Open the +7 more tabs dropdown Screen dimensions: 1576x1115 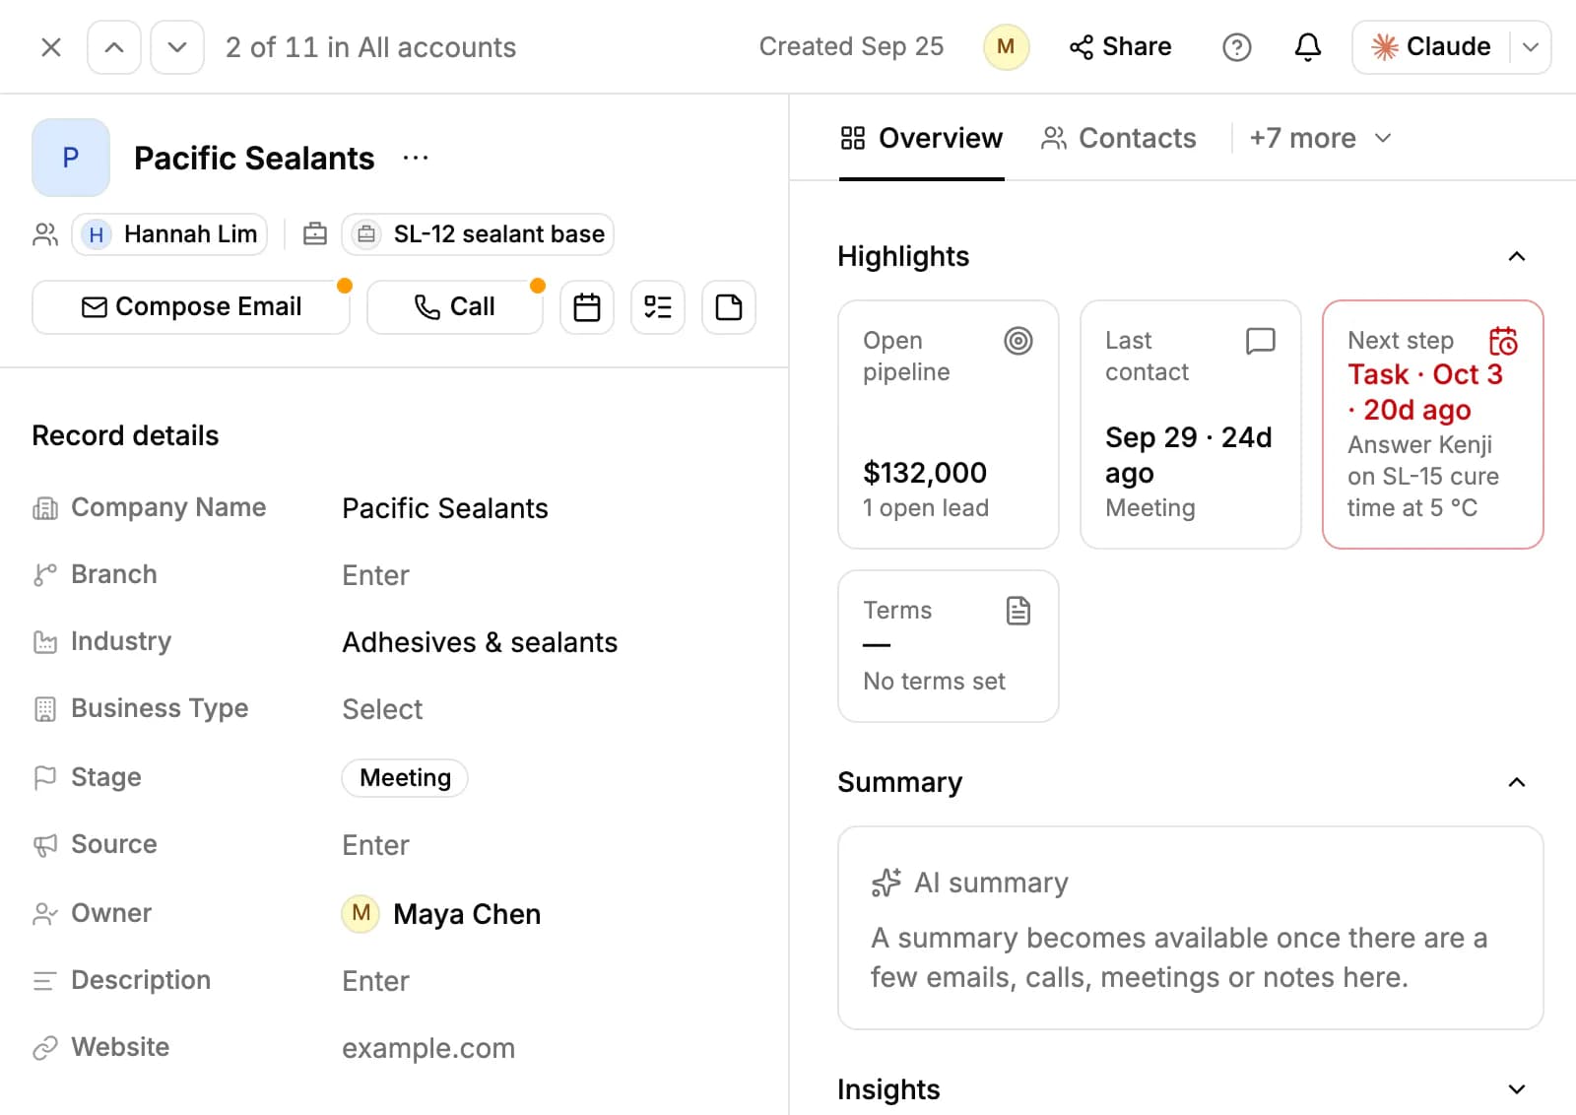[1320, 138]
